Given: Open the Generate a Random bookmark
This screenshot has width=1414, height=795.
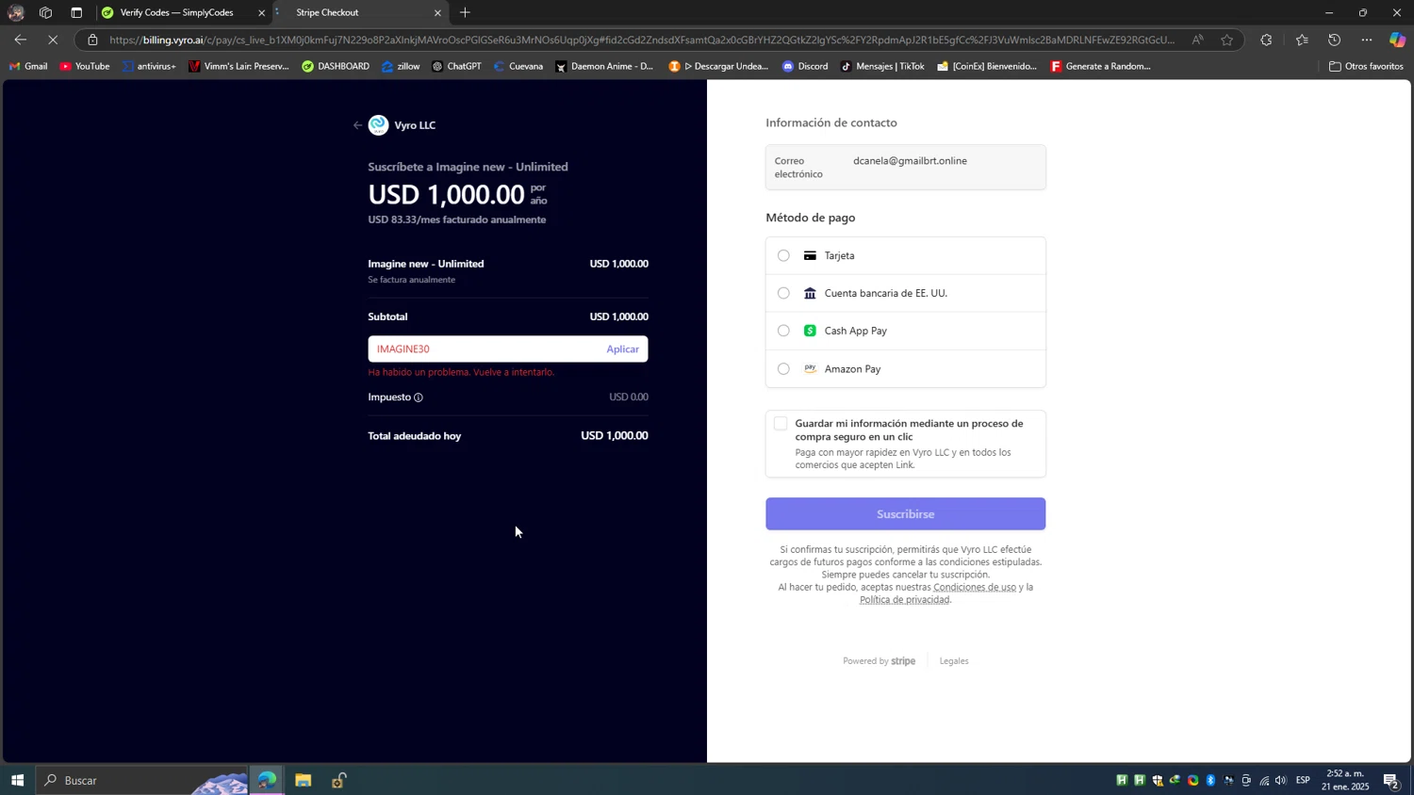Looking at the screenshot, I should coord(1100,66).
